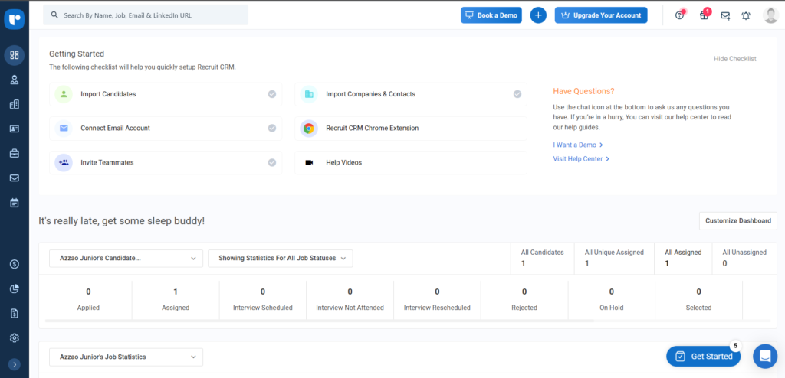Open the Azzao Junior's Candidate dropdown

coord(126,259)
